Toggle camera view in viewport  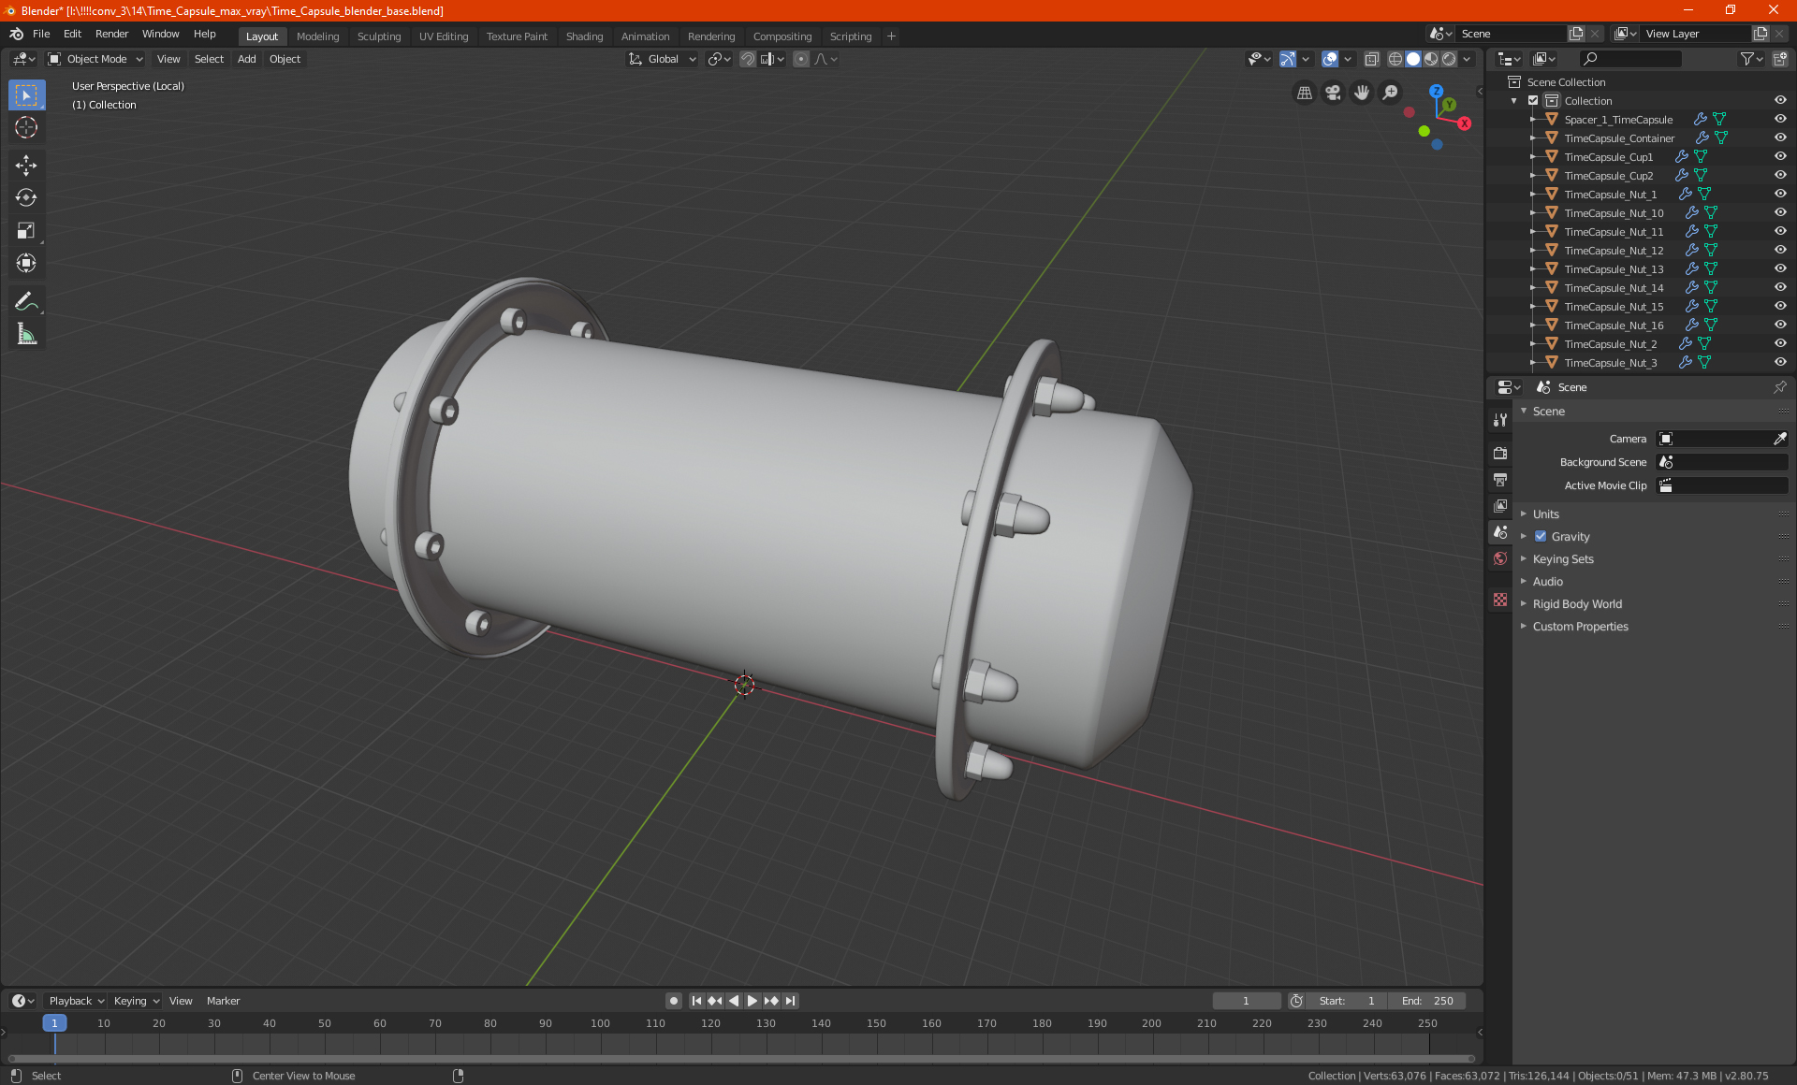click(1333, 93)
